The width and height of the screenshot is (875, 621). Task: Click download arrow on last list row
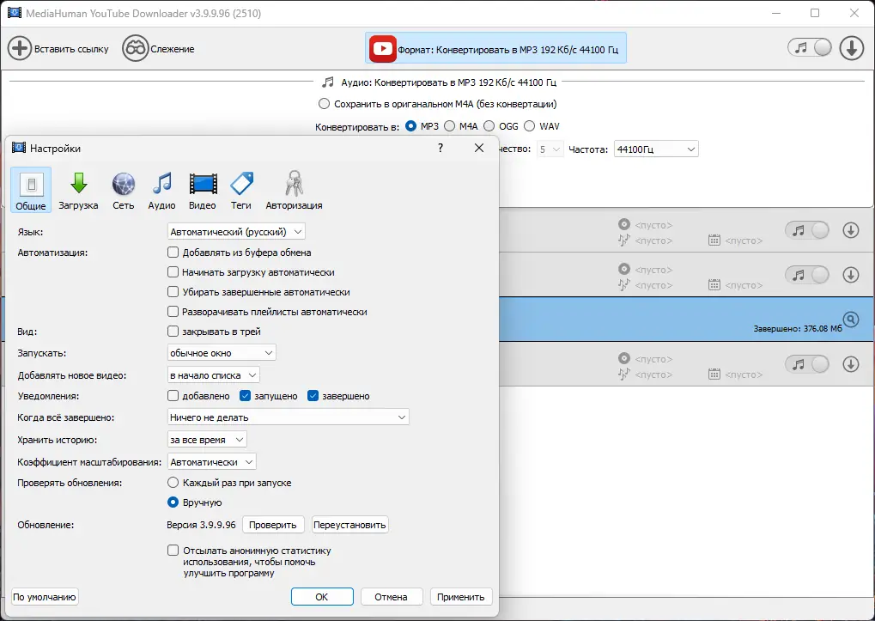click(850, 364)
